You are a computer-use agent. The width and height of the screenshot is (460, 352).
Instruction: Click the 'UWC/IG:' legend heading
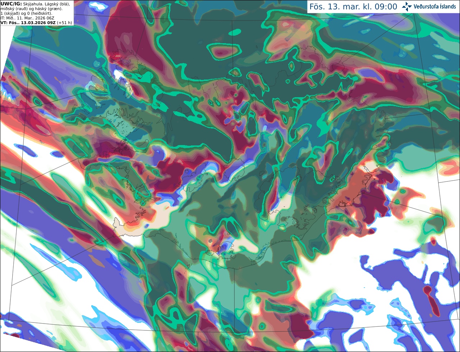11,4
